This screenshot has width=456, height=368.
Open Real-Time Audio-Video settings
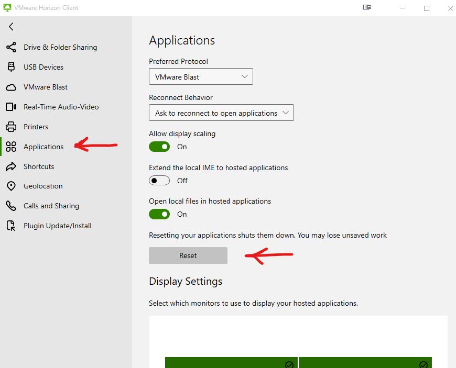[x=66, y=107]
